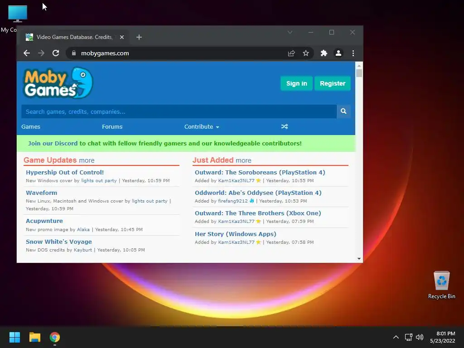Viewport: 464px width, 348px height.
Task: Share this page via address bar icon
Action: pyautogui.click(x=291, y=53)
